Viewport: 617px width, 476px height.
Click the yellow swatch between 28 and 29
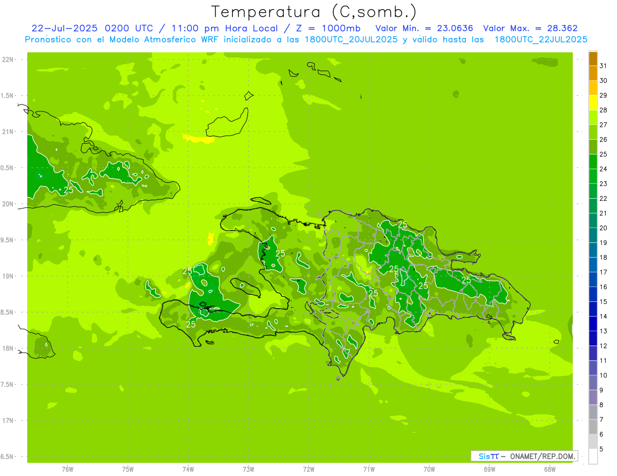pyautogui.click(x=593, y=103)
